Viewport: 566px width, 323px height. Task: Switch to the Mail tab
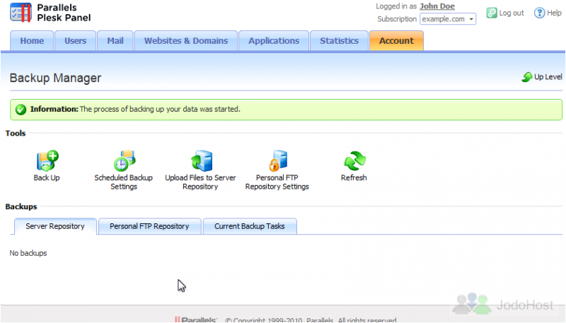(115, 41)
